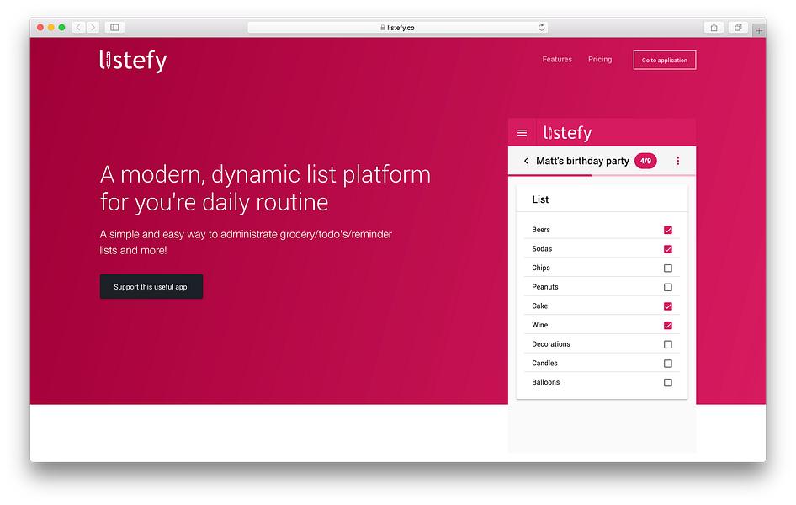Click Support this useful app! button
This screenshot has width=796, height=505.
coord(151,287)
